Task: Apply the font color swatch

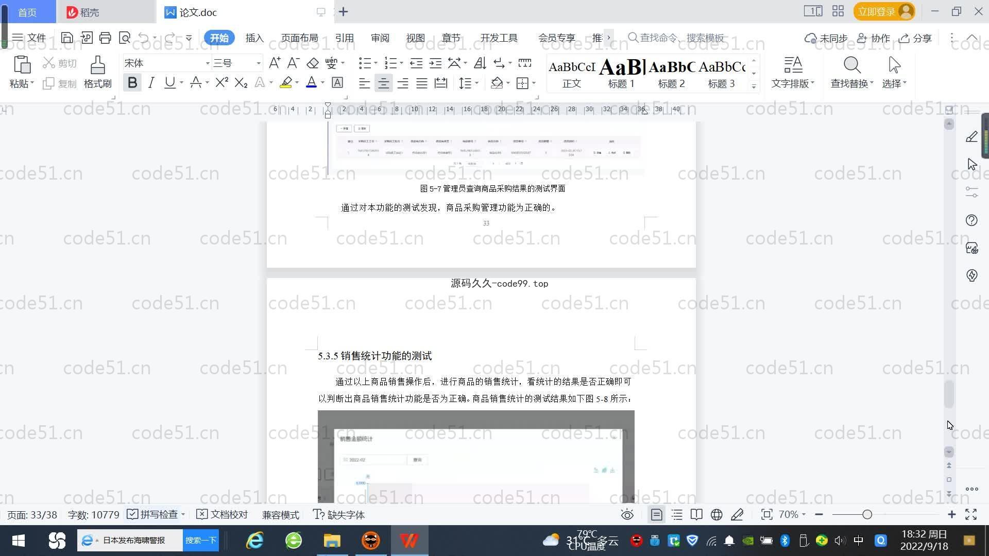Action: pos(311,83)
